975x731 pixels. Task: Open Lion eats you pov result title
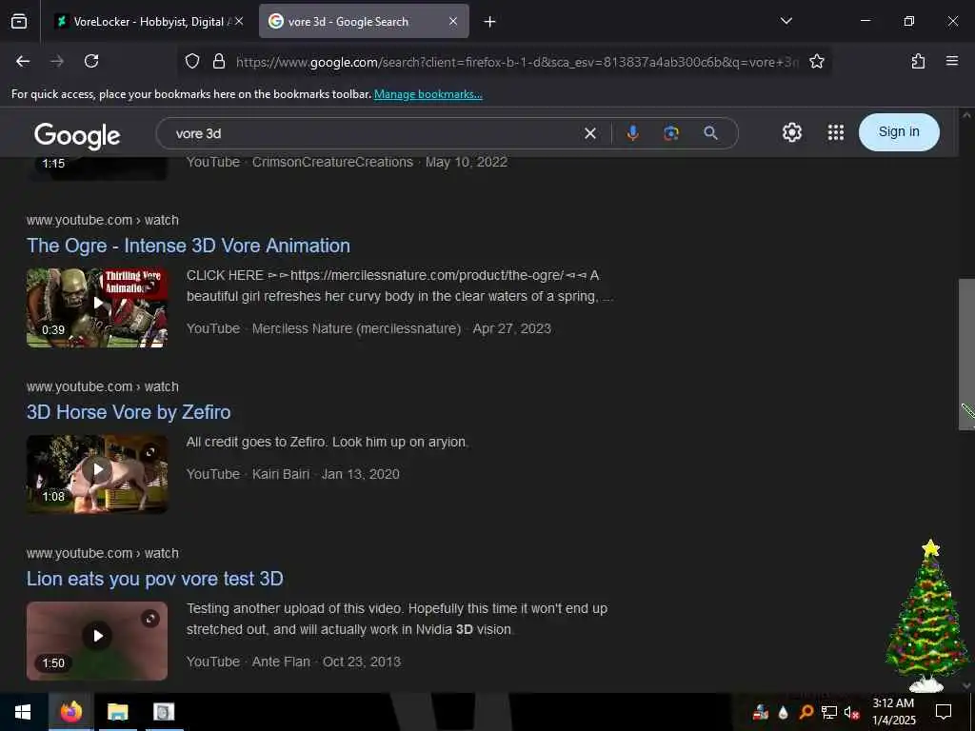click(155, 579)
